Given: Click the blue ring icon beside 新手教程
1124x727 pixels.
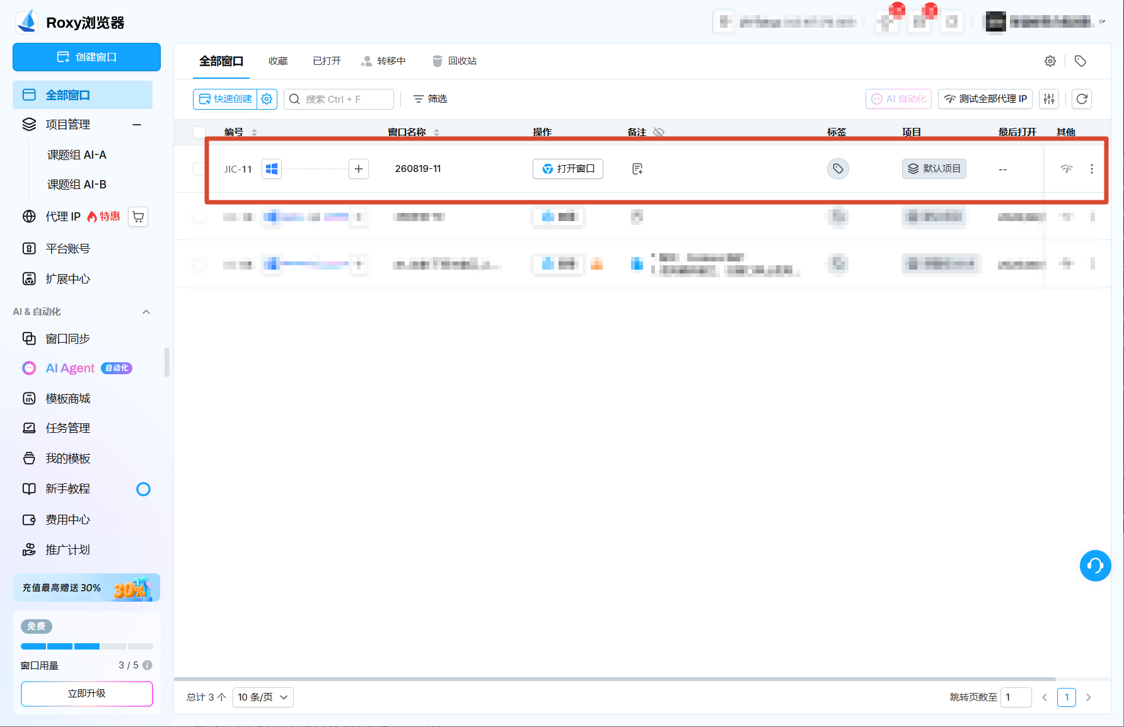Looking at the screenshot, I should coord(144,489).
